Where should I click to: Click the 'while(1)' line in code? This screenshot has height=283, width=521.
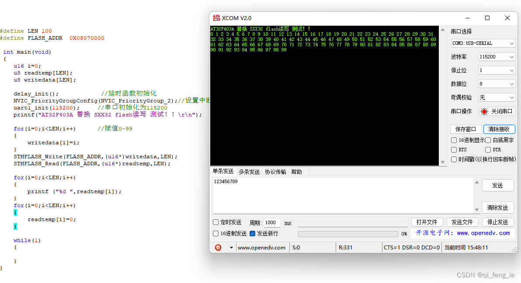pos(27,240)
